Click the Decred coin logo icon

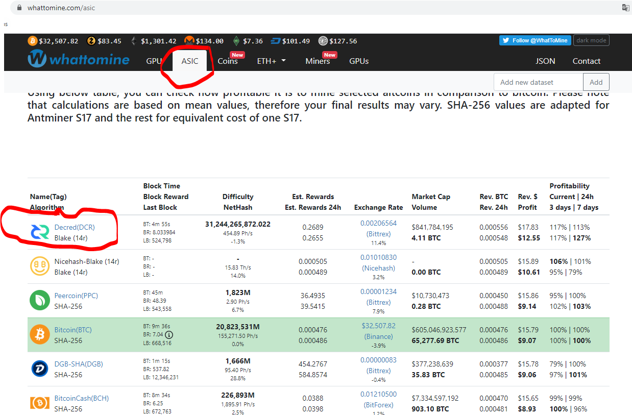click(39, 232)
